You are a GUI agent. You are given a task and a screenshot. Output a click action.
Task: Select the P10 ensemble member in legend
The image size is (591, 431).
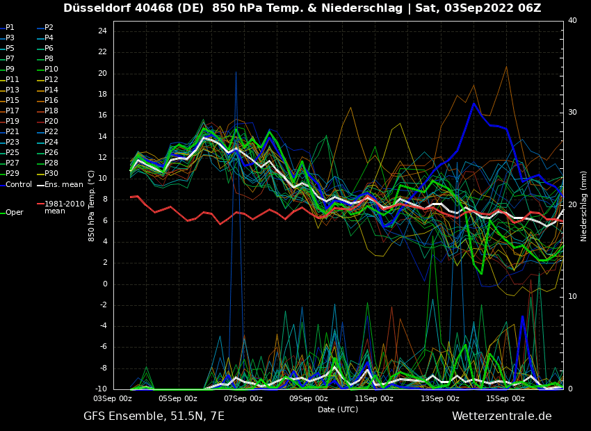pos(51,70)
